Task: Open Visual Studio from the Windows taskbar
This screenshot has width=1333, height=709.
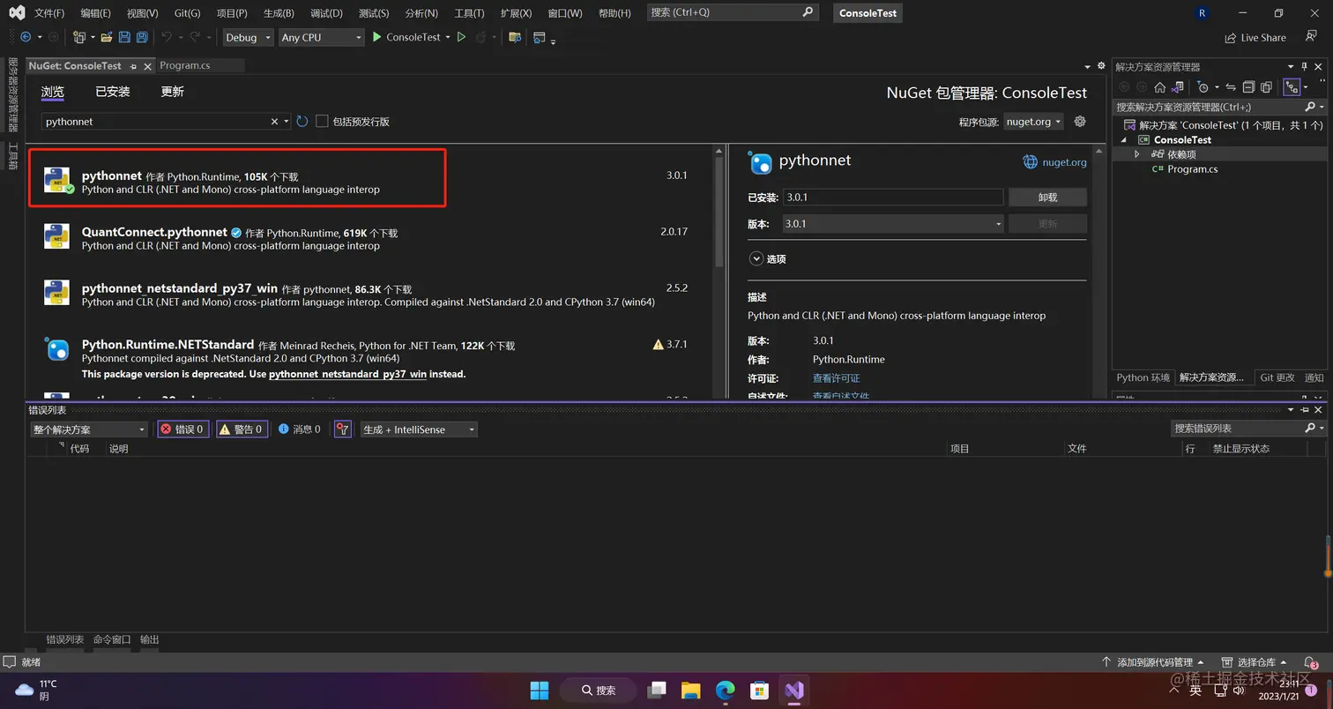Action: [x=794, y=690]
